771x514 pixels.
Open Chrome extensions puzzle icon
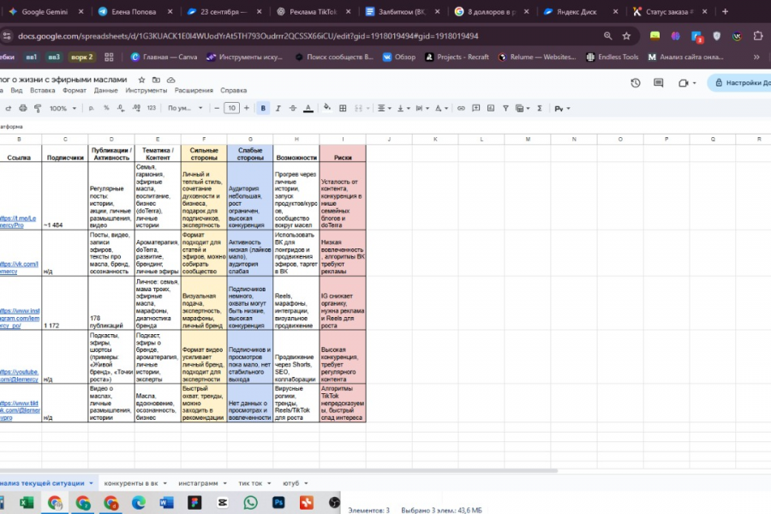click(x=758, y=36)
